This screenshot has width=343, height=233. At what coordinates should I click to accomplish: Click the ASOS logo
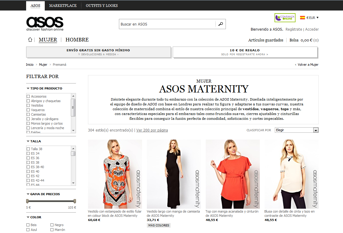coord(45,24)
